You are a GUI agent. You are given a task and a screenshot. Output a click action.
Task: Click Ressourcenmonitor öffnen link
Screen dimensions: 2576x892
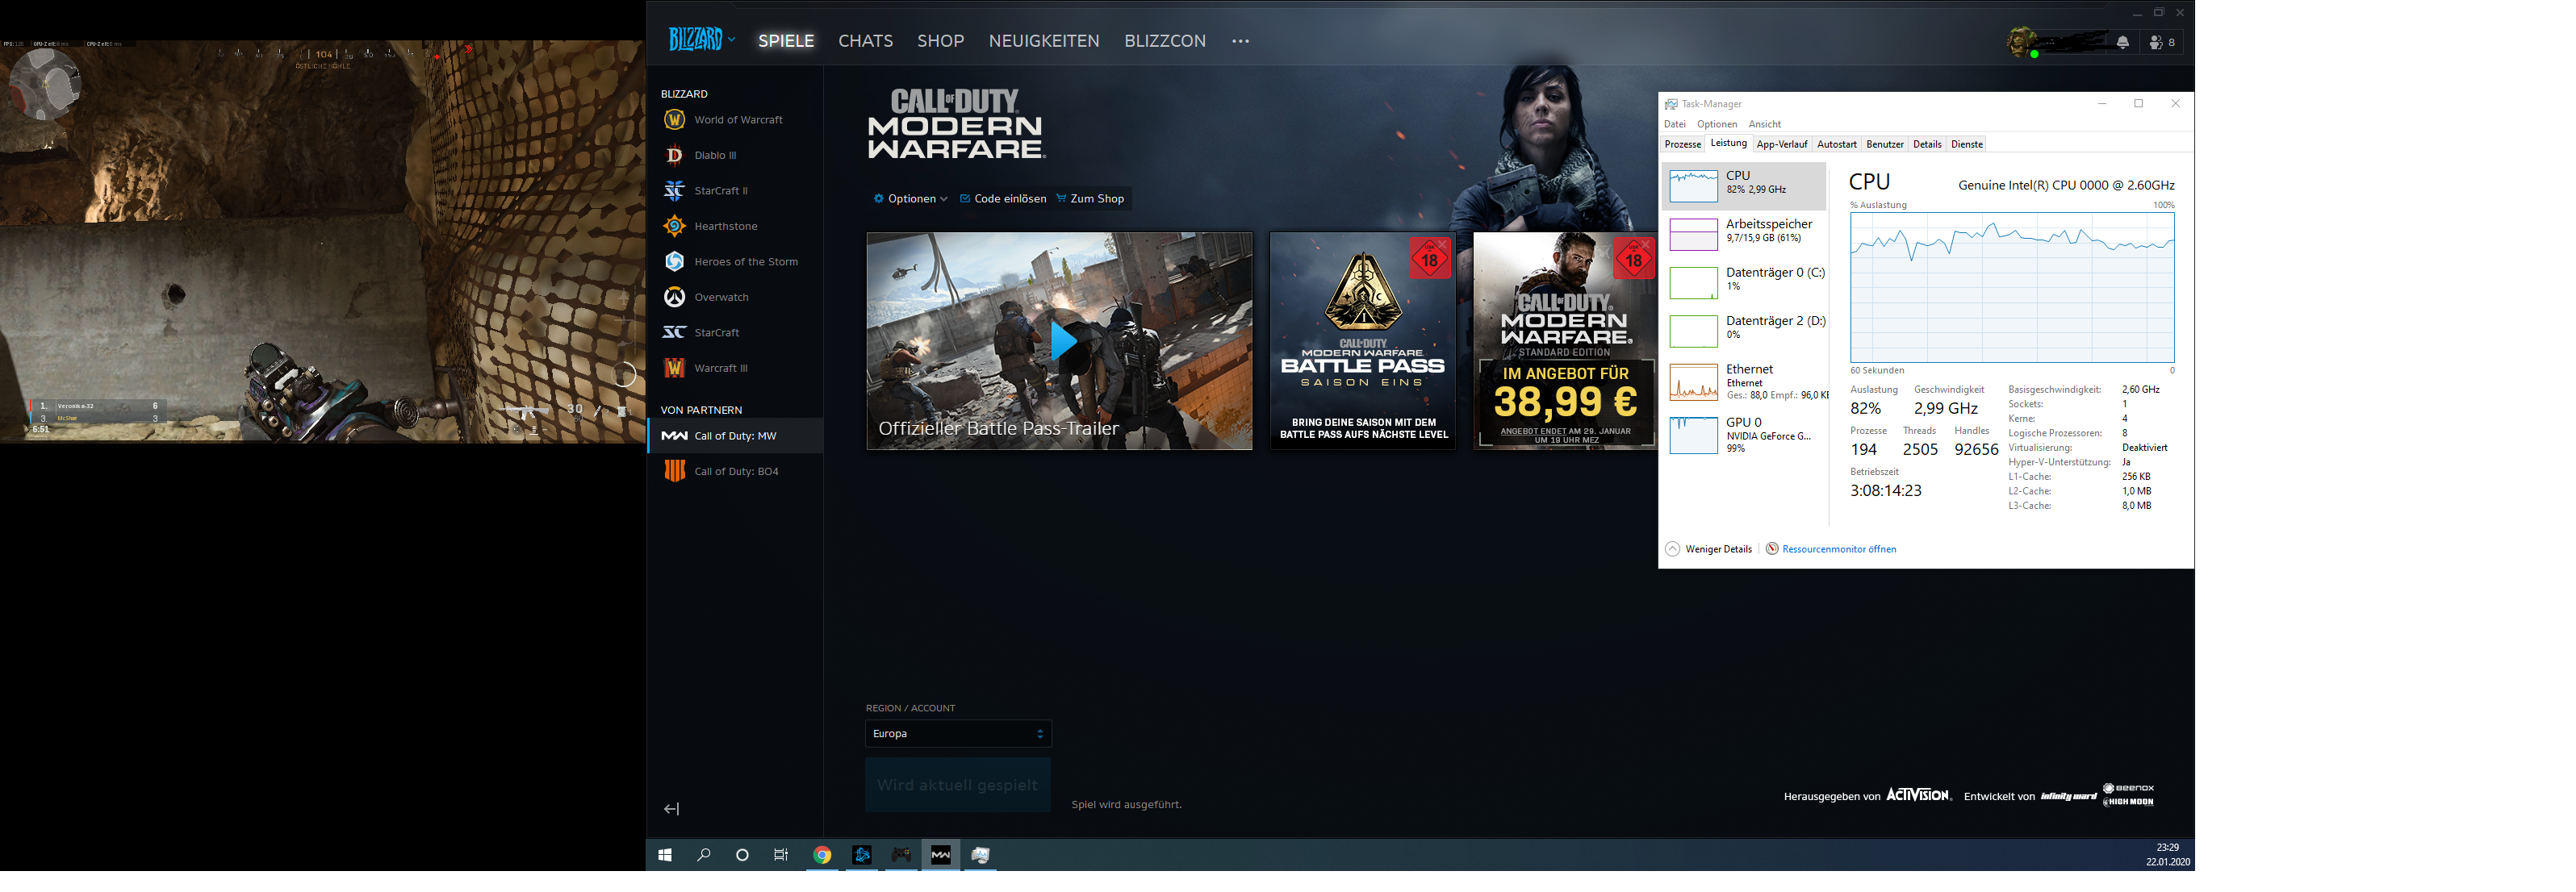(1838, 549)
